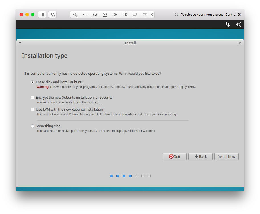Open the CD/DVD drive icon

tap(105, 15)
